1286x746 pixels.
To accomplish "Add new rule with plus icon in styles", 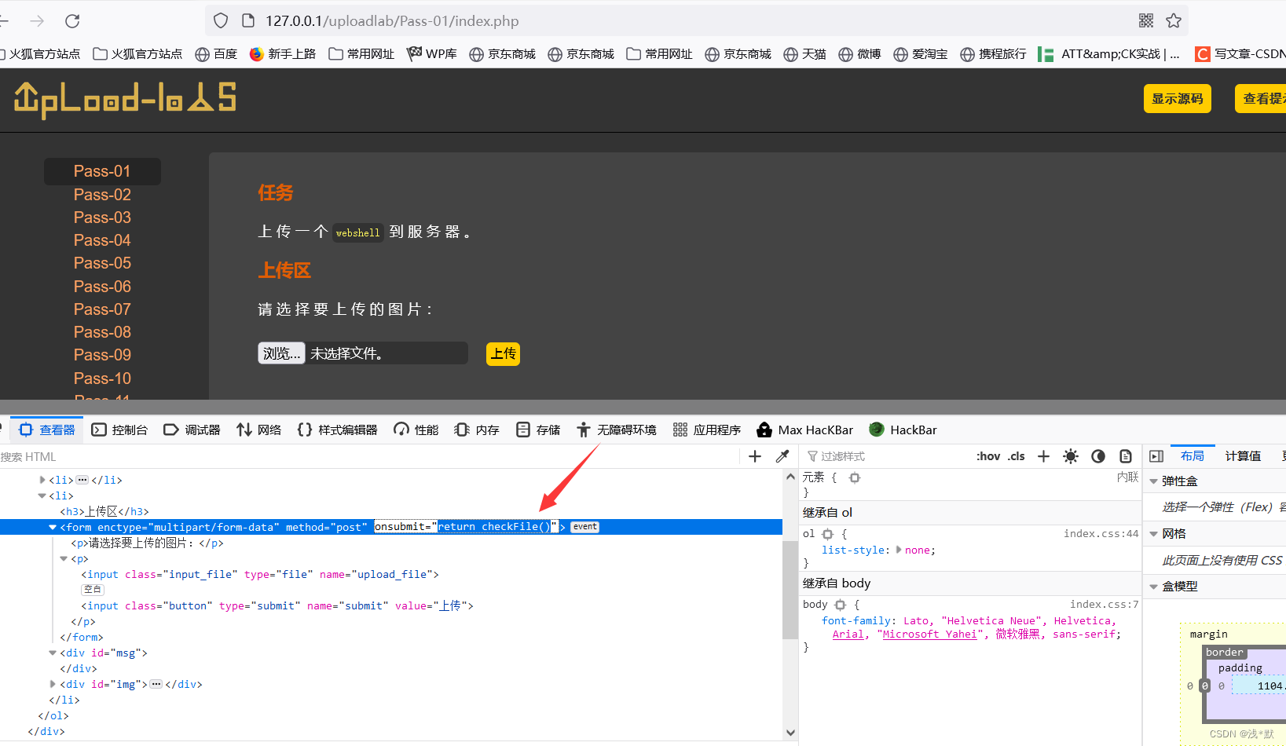I will pyautogui.click(x=1043, y=456).
